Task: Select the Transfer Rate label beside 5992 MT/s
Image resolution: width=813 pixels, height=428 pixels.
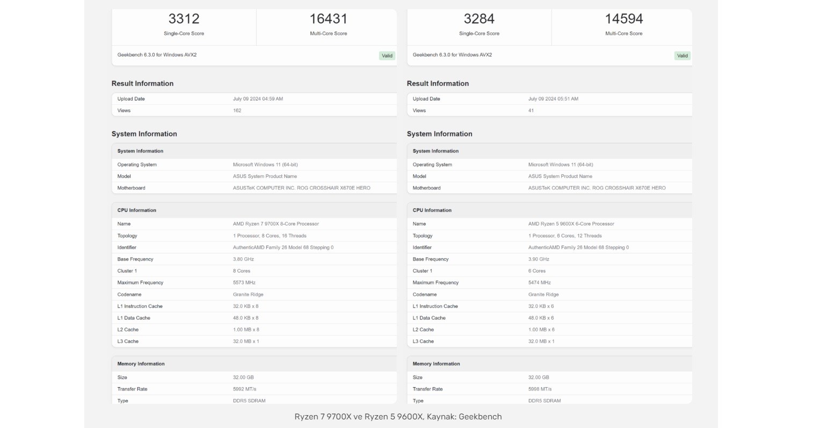Action: [x=132, y=389]
